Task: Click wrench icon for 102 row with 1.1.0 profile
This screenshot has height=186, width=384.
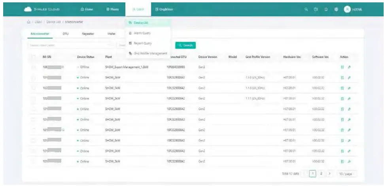Action: pos(349,88)
